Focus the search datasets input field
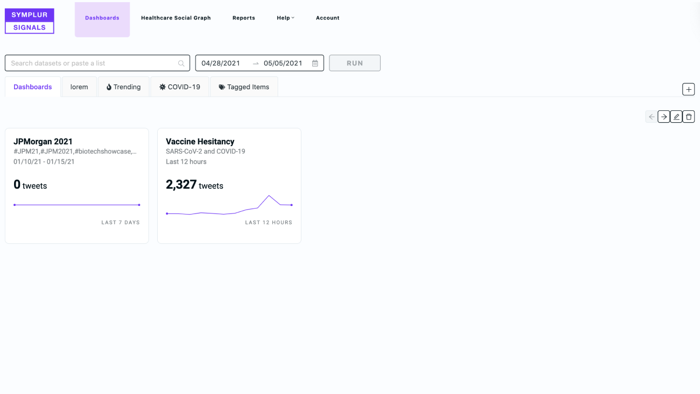Screen dimensions: 700x394 click(x=97, y=63)
